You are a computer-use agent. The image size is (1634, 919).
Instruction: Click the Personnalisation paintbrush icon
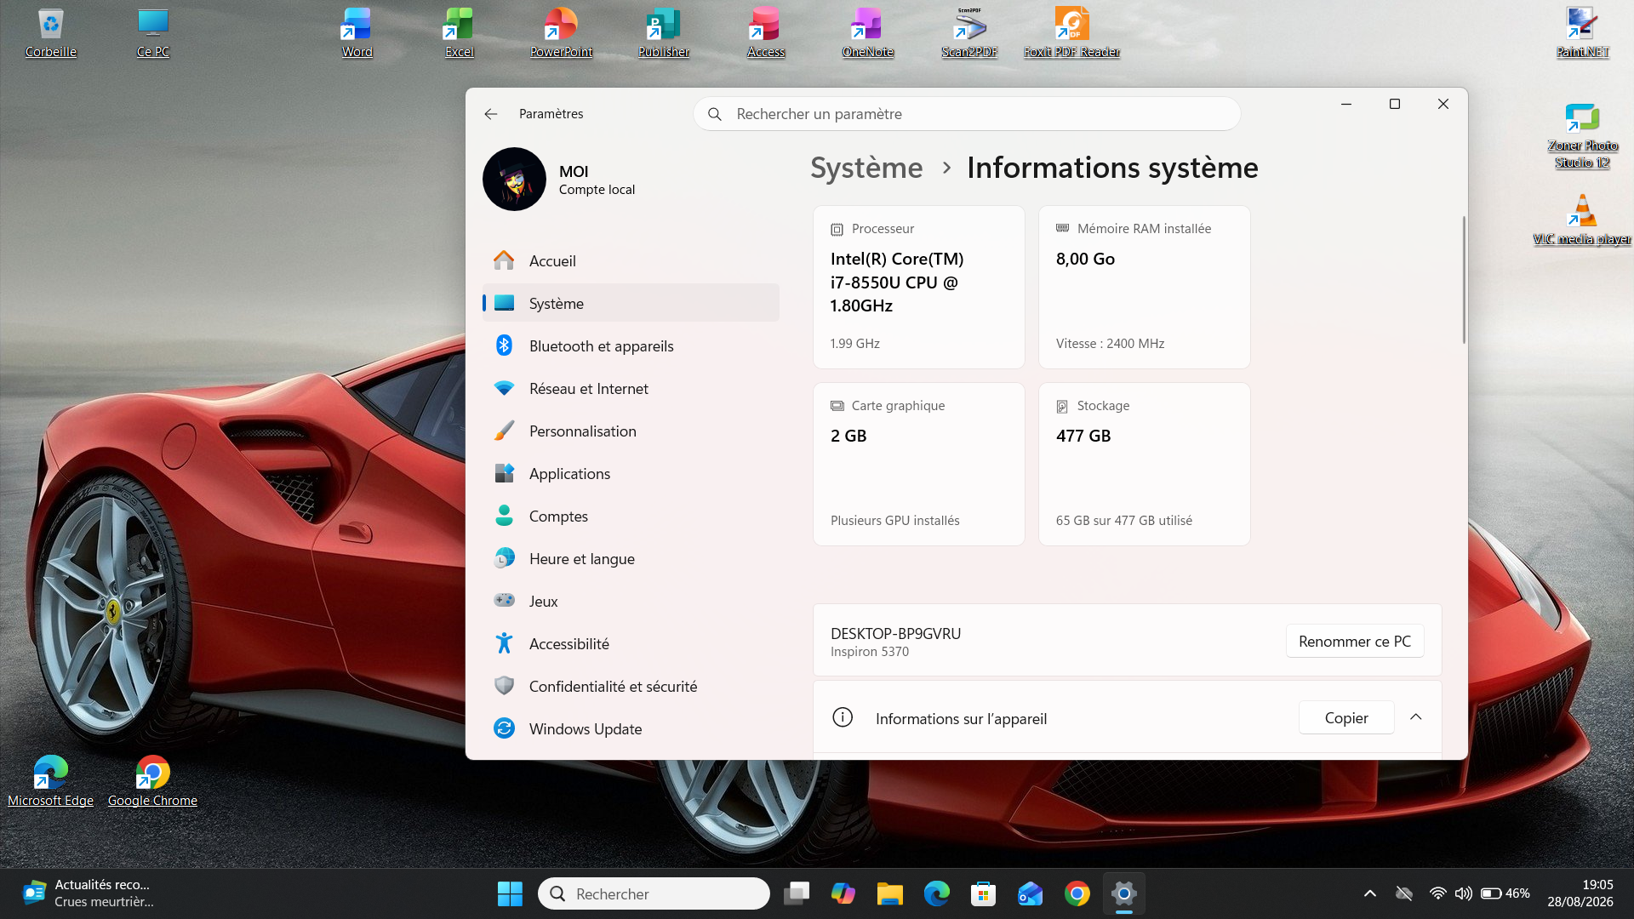click(x=504, y=431)
